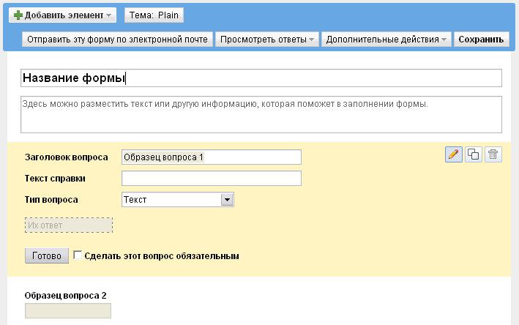Click the pencil edit icon

(453, 154)
